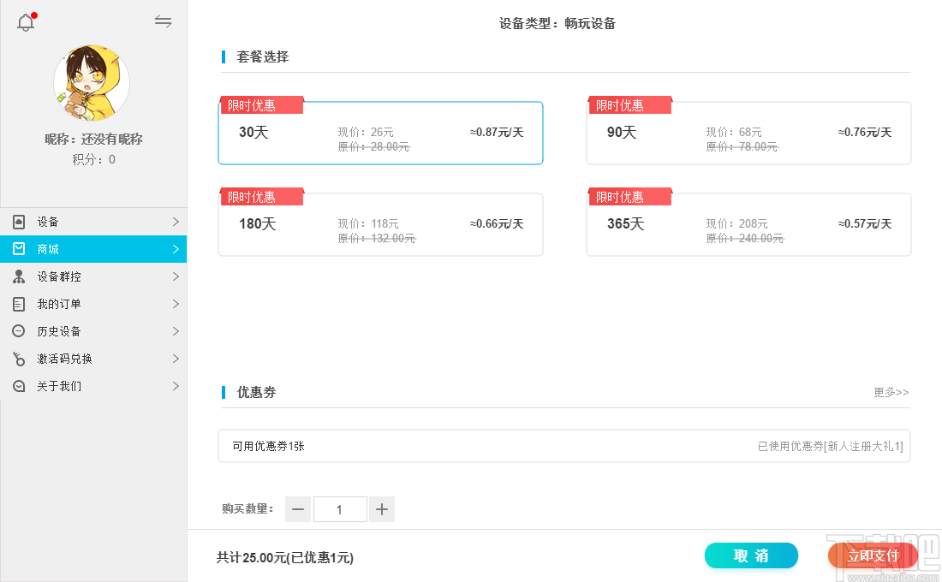This screenshot has height=582, width=942.
Task: Pick the 365天 package option
Action: tap(748, 225)
